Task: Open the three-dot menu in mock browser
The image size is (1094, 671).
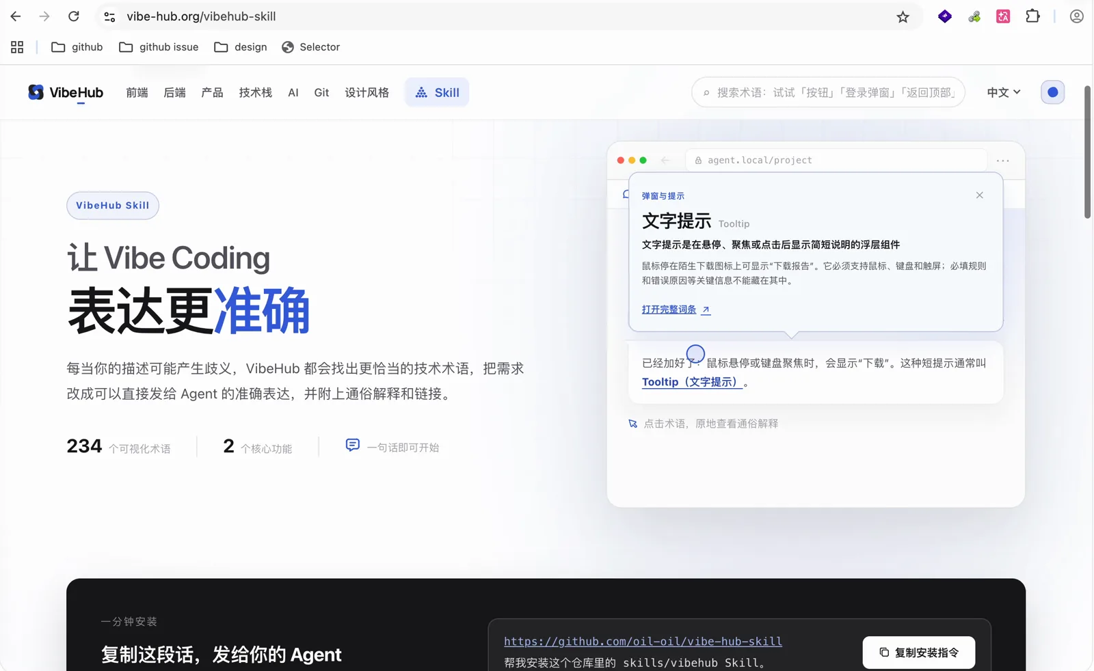Action: pyautogui.click(x=1002, y=161)
